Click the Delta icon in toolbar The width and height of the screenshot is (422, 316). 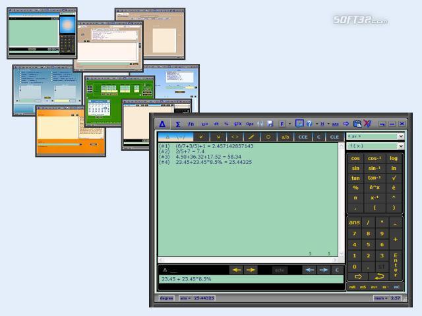pos(162,124)
